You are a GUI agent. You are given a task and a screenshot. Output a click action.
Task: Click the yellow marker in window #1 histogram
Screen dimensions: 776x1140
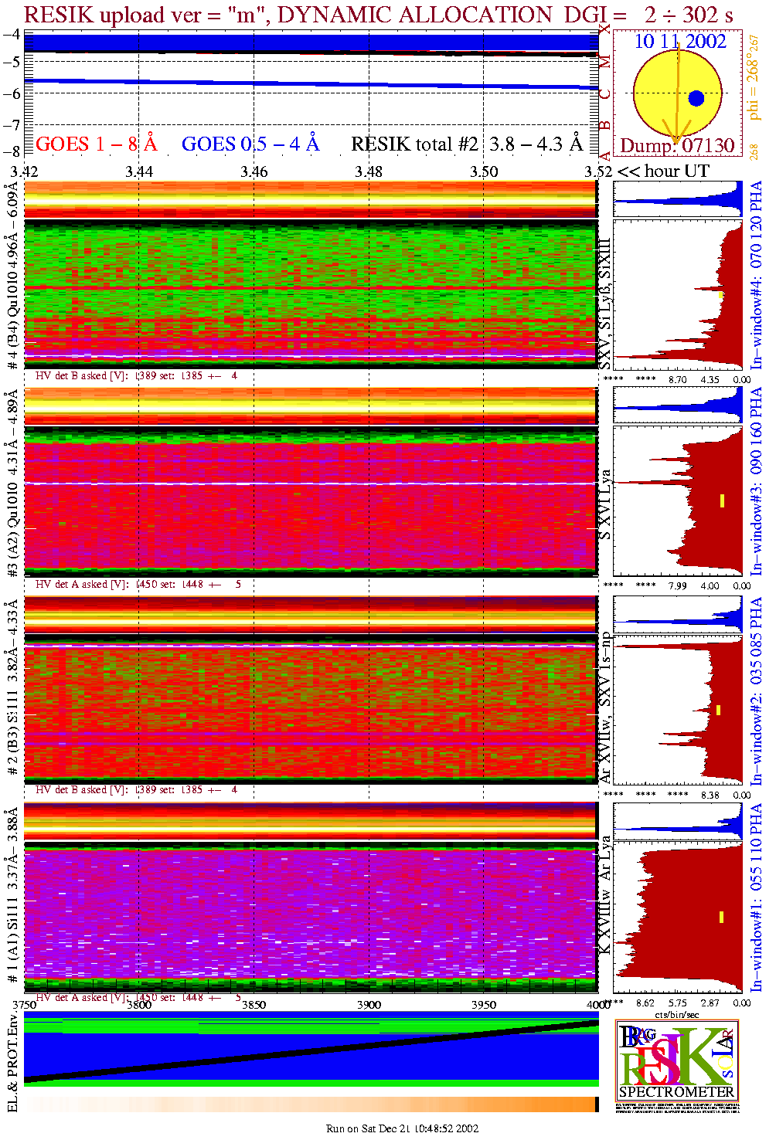[721, 917]
